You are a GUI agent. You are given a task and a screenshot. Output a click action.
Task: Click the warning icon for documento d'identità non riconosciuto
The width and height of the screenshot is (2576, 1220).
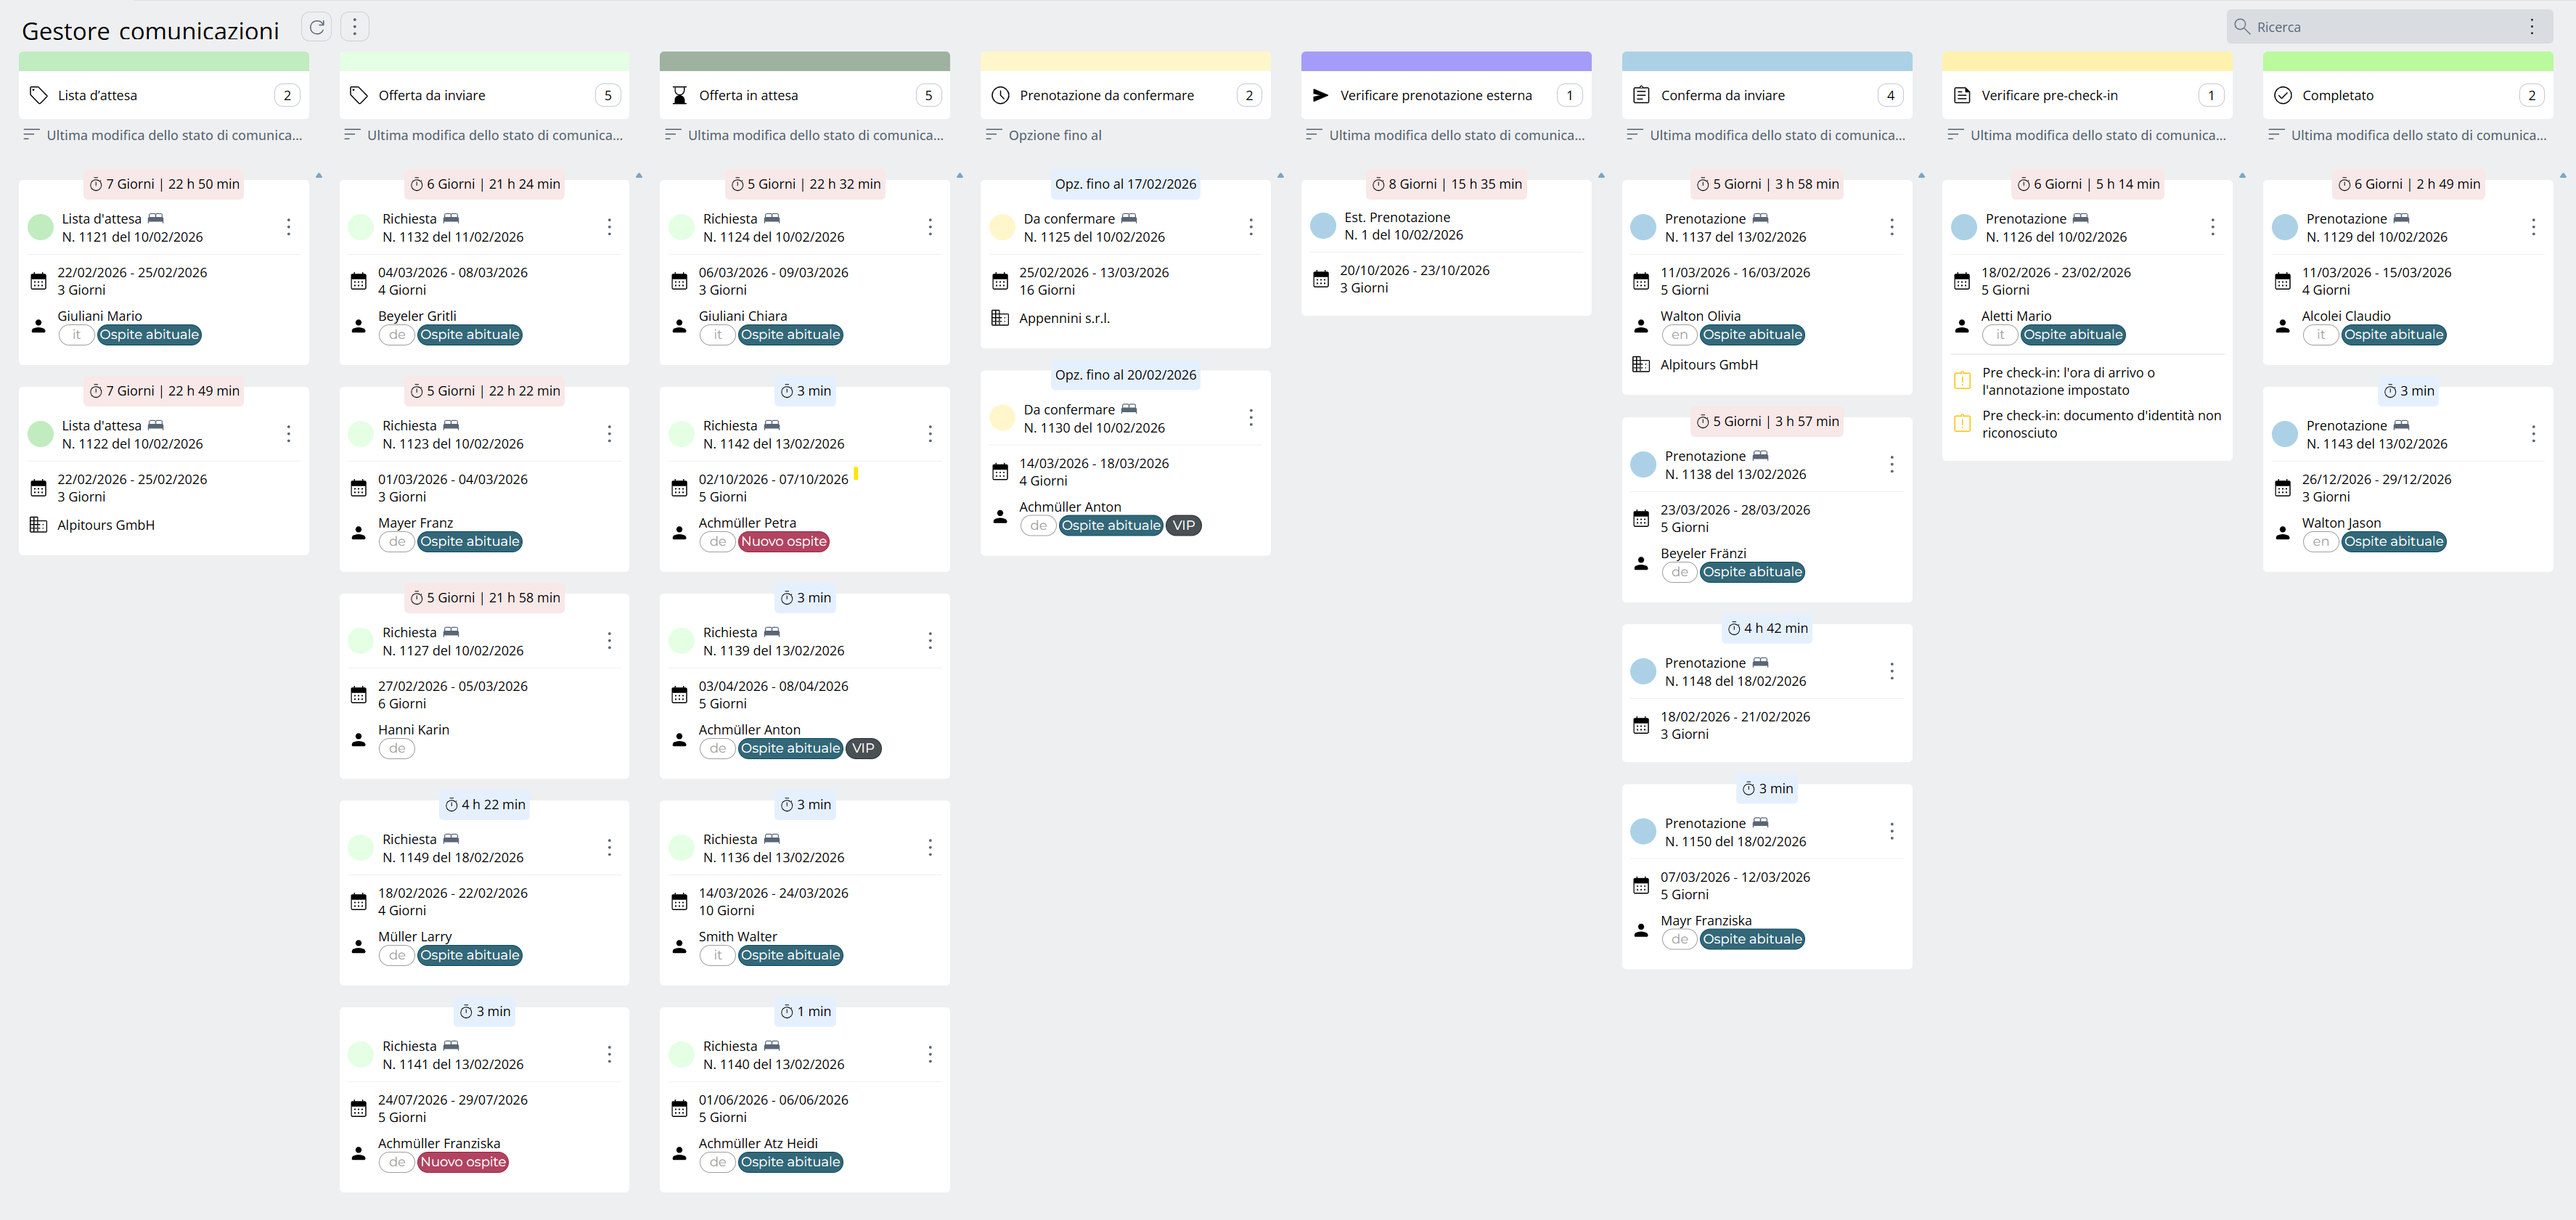pyautogui.click(x=1962, y=424)
